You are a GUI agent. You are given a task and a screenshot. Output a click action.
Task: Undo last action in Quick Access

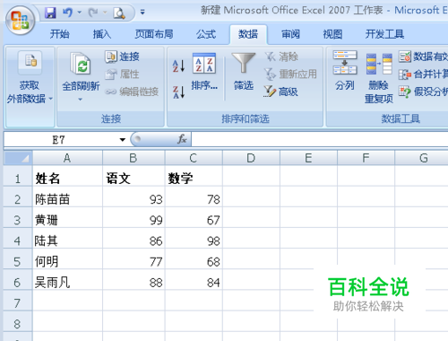coord(68,13)
